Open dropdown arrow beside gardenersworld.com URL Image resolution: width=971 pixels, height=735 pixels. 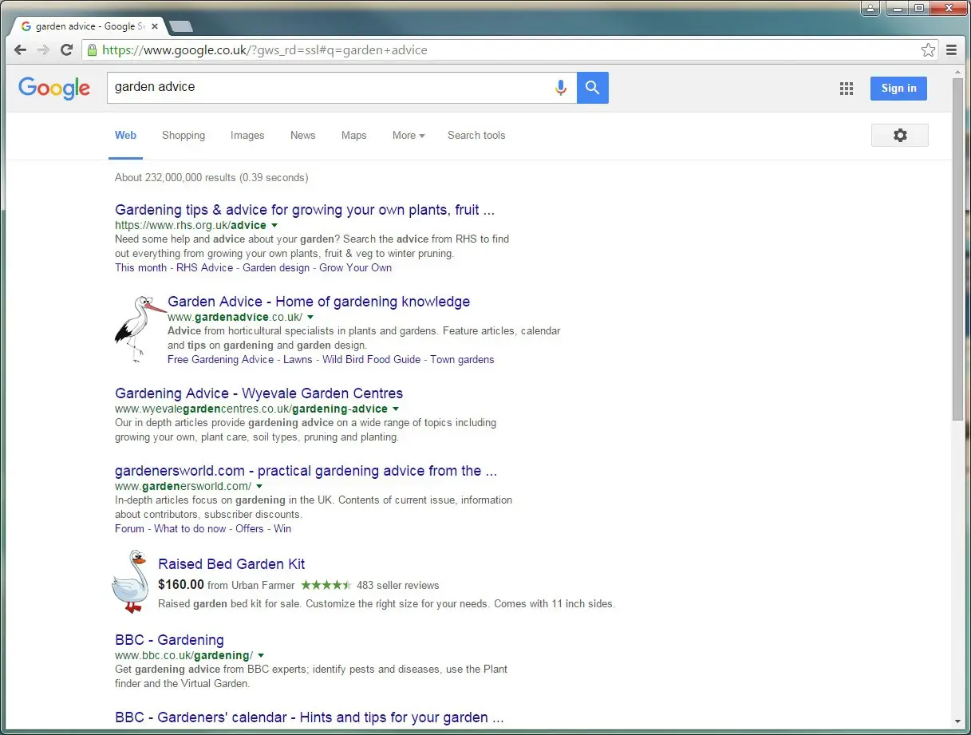click(x=259, y=487)
